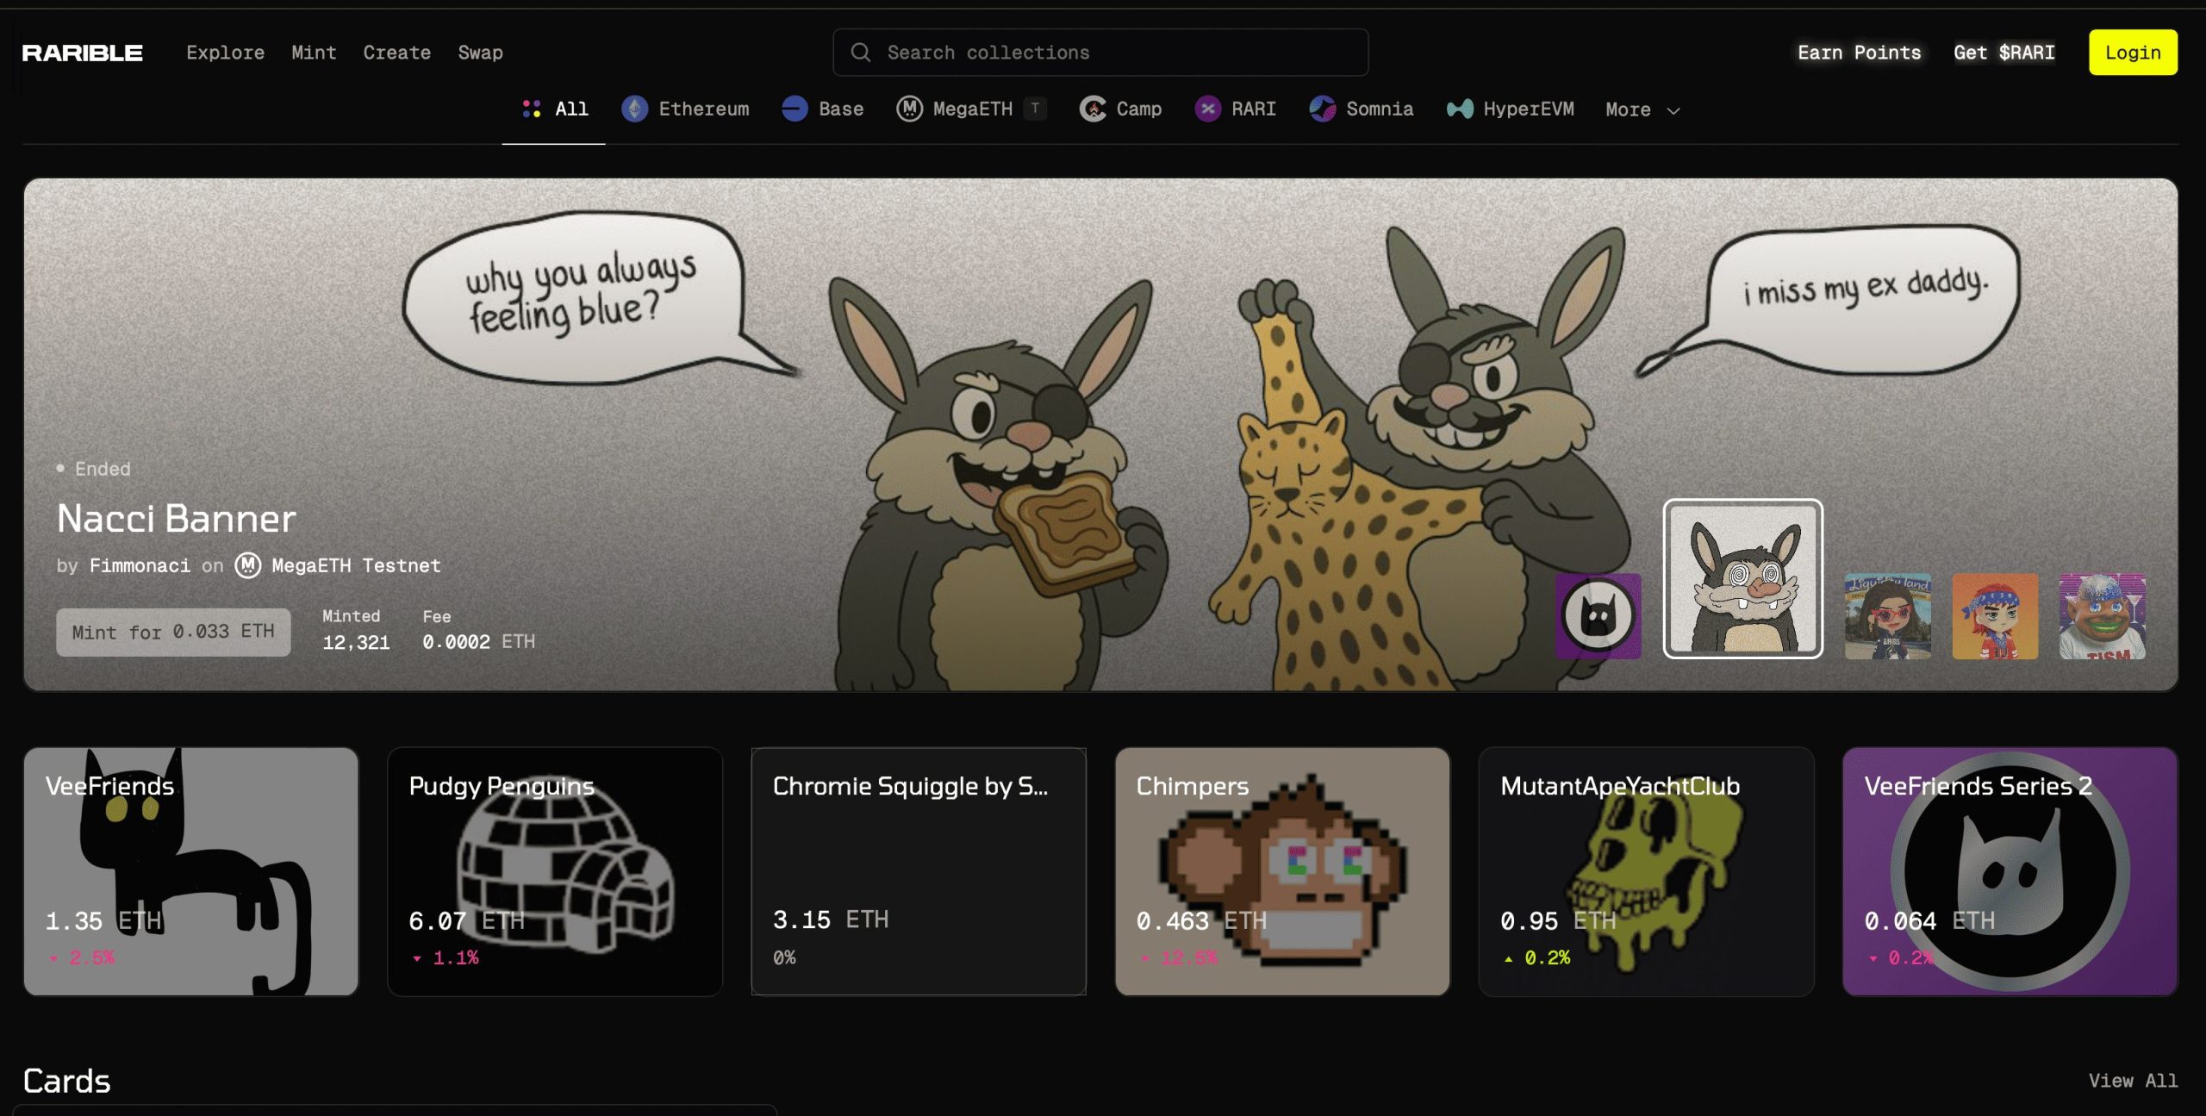
Task: Click View All for Cards
Action: [2133, 1080]
